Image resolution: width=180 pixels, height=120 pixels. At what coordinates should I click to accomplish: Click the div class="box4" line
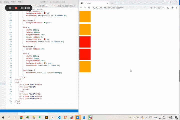30,96
